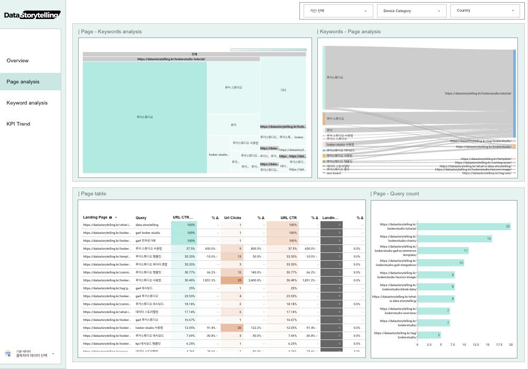
Task: Open the Overview page
Action: 17,61
